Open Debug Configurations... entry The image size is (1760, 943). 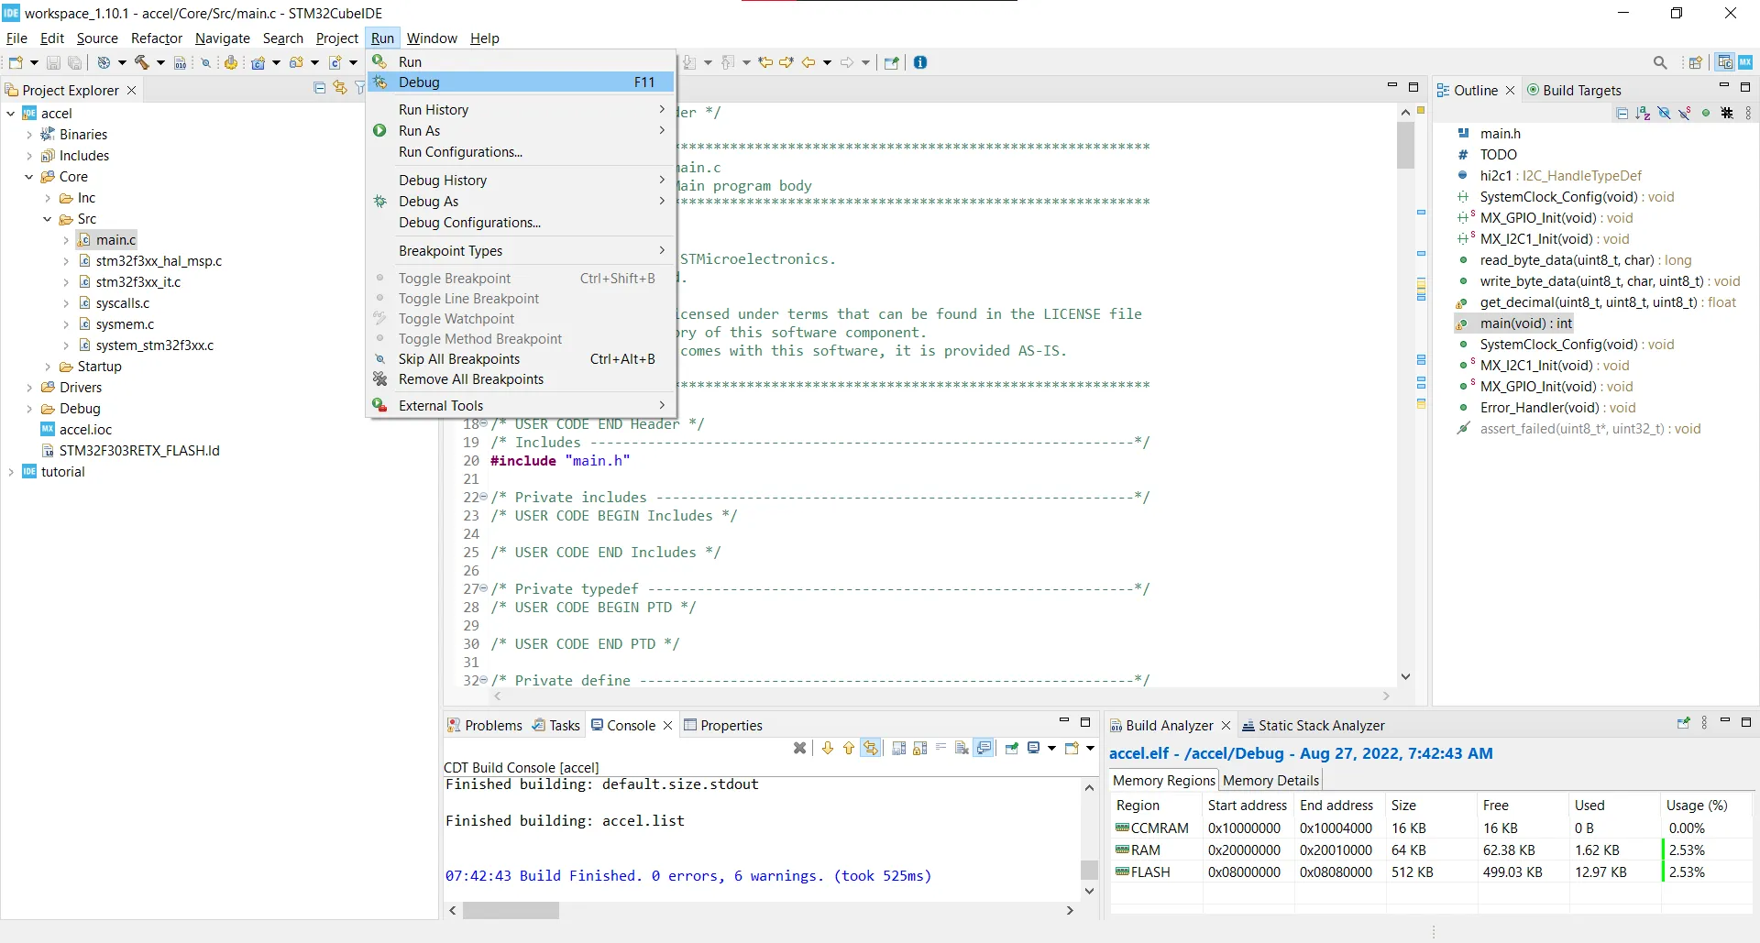pyautogui.click(x=521, y=223)
